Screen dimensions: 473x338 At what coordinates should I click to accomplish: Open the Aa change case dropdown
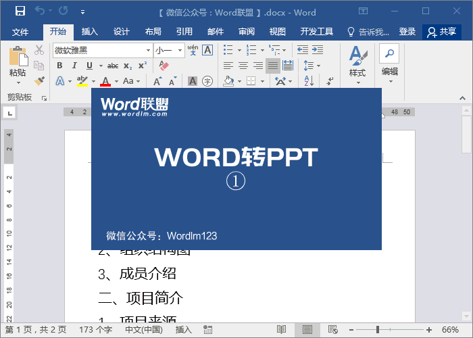tap(132, 81)
